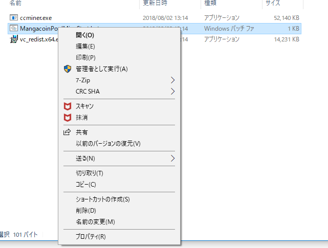This screenshot has height=248, width=328.
Task: Open プロパティ(R) from the context menu
Action: pyautogui.click(x=91, y=237)
